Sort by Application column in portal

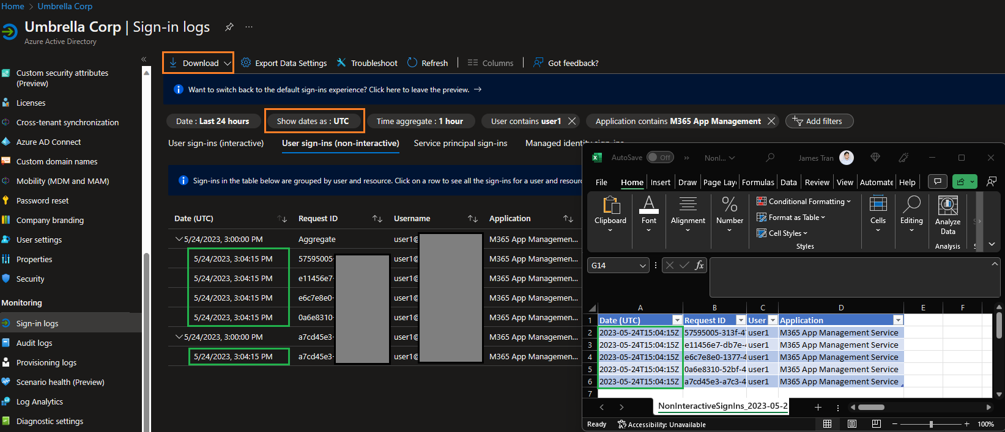[568, 218]
